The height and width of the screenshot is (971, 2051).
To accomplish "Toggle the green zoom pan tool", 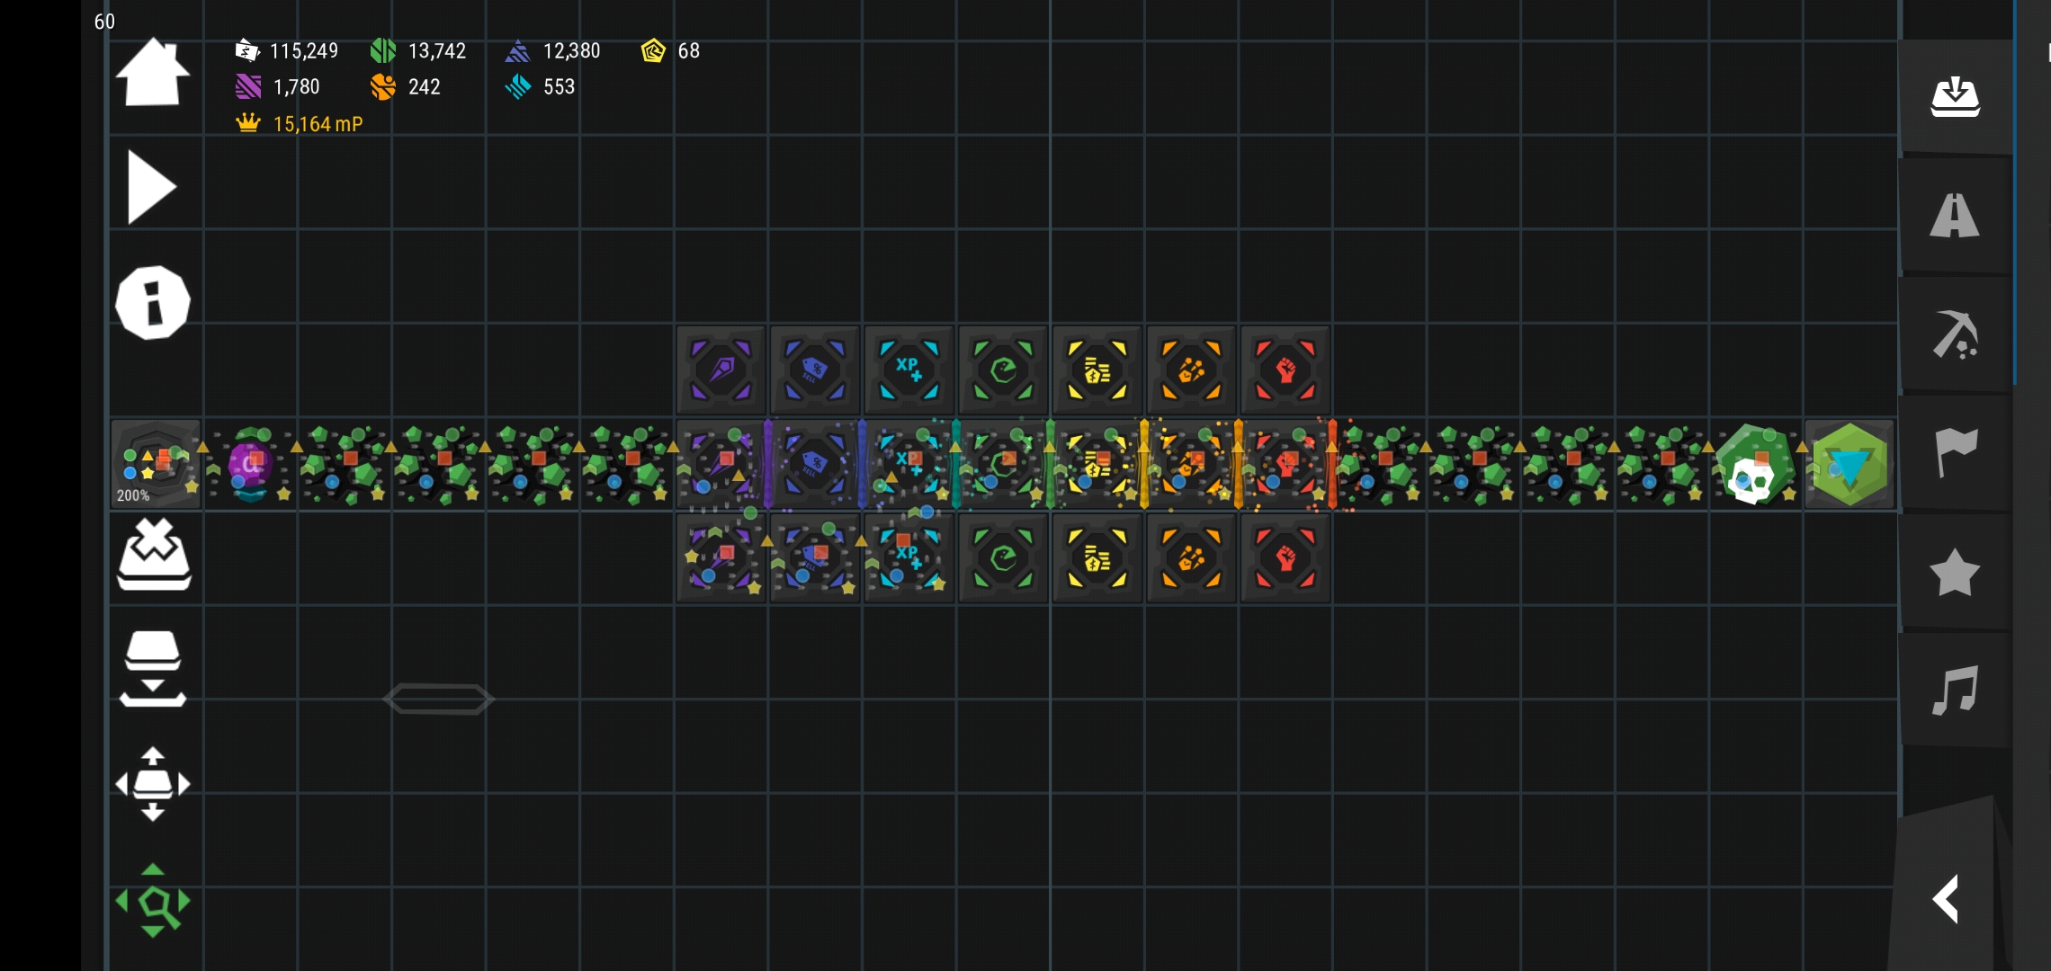I will click(153, 901).
